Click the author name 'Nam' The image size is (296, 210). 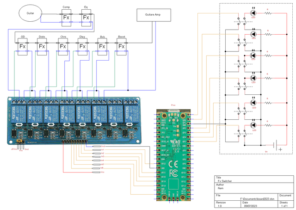pyautogui.click(x=221, y=188)
